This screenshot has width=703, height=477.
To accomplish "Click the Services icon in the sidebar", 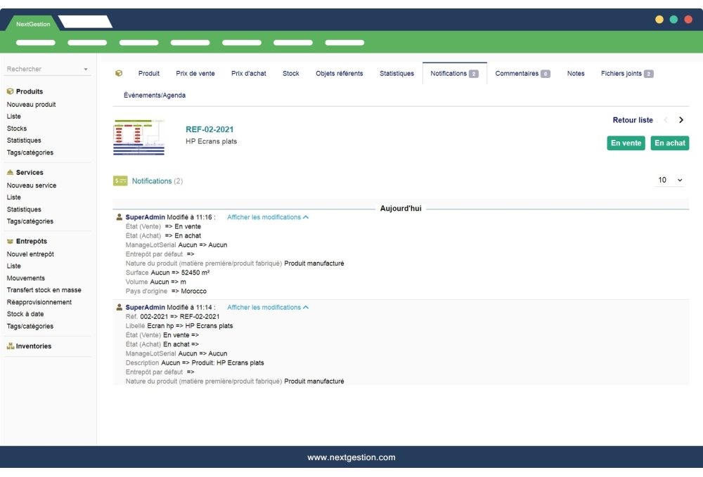I will click(10, 173).
